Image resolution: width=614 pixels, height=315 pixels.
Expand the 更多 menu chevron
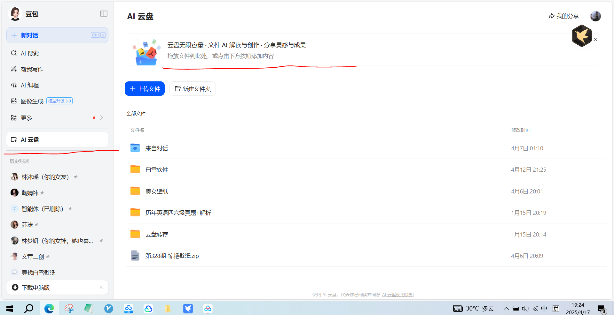[x=101, y=118]
